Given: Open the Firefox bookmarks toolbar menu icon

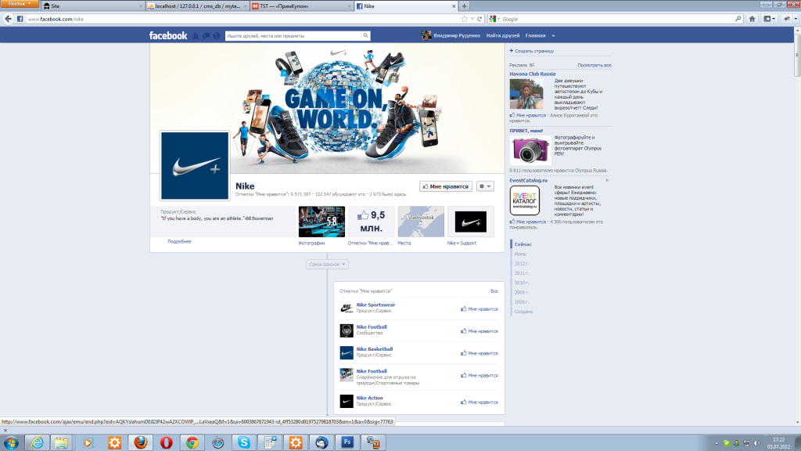Looking at the screenshot, I should (769, 19).
